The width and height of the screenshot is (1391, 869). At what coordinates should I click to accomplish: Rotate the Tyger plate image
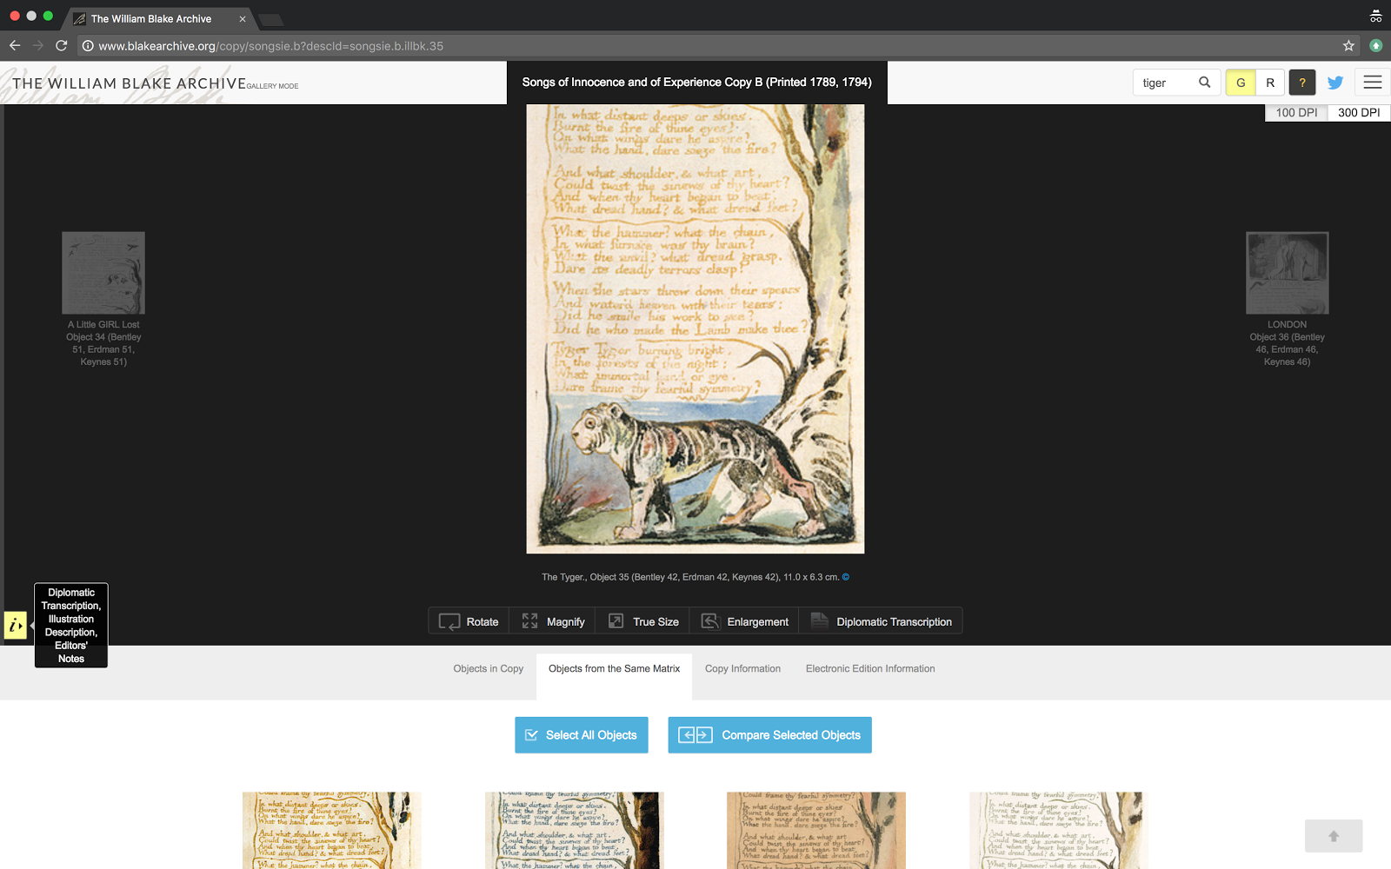469,621
